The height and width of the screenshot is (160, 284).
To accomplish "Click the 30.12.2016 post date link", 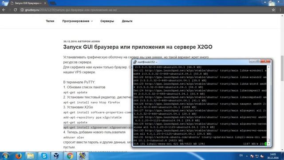I will (70, 41).
